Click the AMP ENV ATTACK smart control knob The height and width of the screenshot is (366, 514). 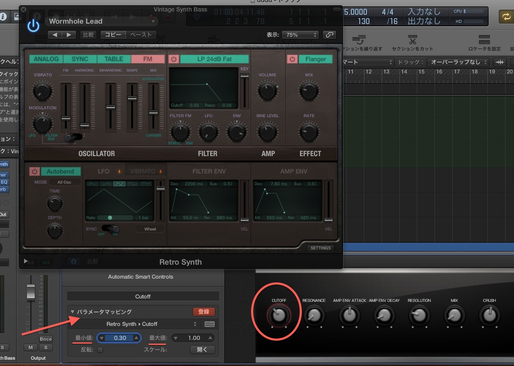tap(349, 315)
